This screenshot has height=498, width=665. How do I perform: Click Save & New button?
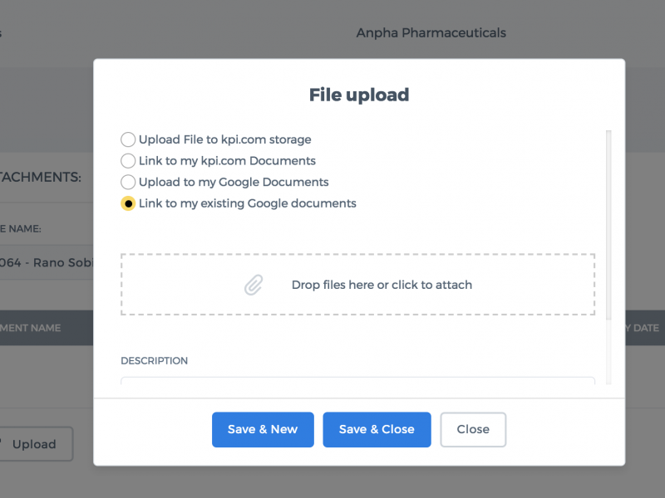263,429
